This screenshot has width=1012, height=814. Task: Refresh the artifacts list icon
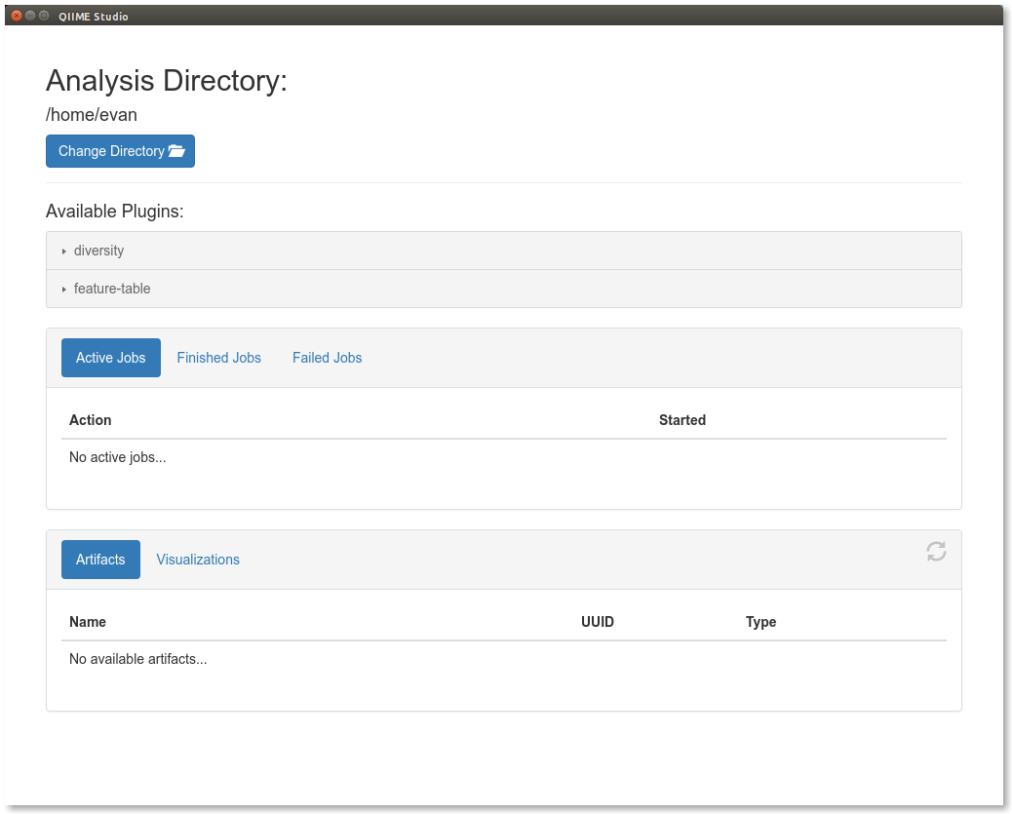[937, 551]
